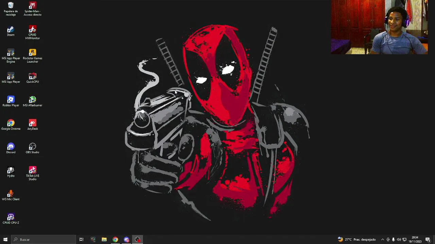Click the webcam overlay thumbnail

click(379, 27)
